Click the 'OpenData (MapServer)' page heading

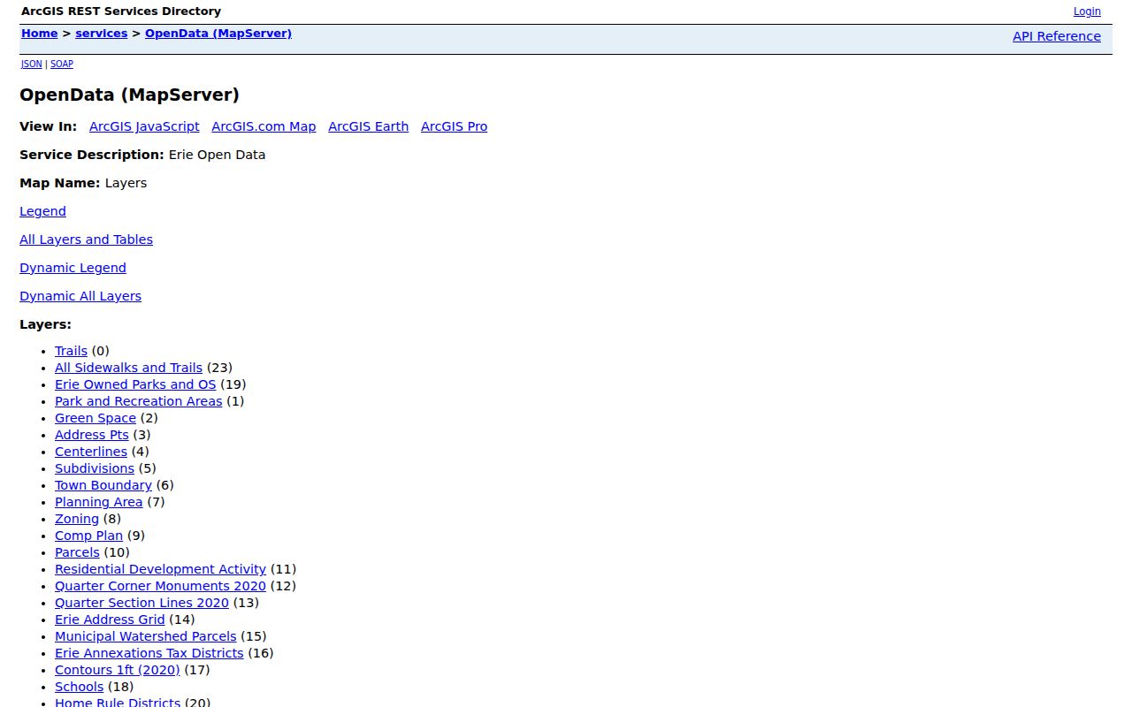click(x=129, y=95)
